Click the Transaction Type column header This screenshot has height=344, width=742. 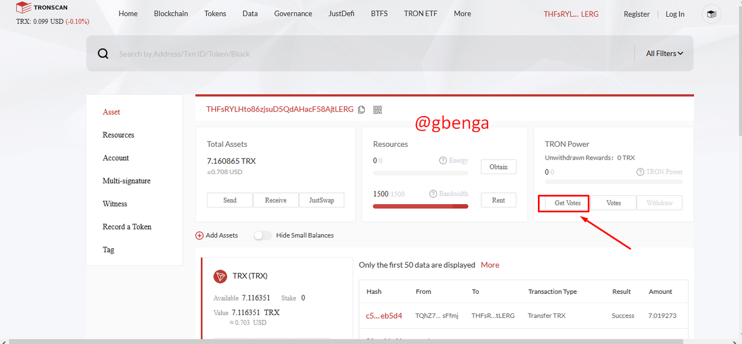pyautogui.click(x=552, y=291)
